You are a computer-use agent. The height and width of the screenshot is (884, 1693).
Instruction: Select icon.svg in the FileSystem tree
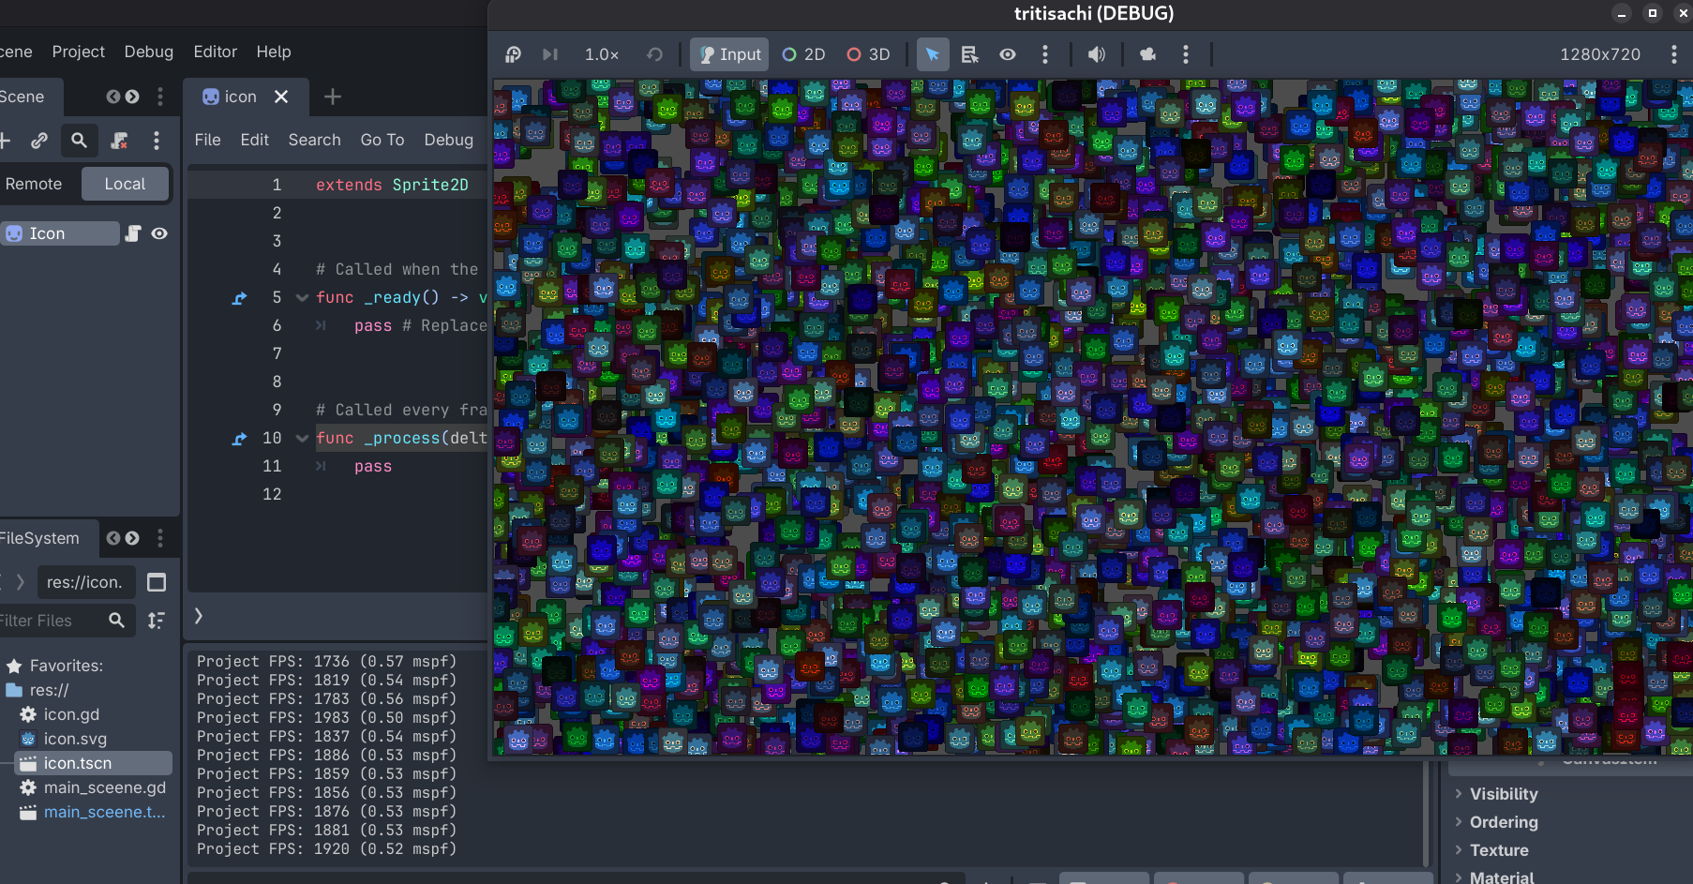(75, 739)
